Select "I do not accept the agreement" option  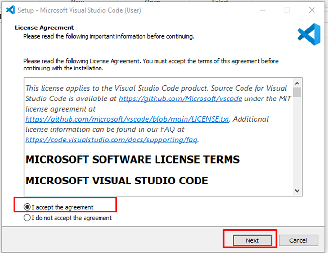(27, 218)
